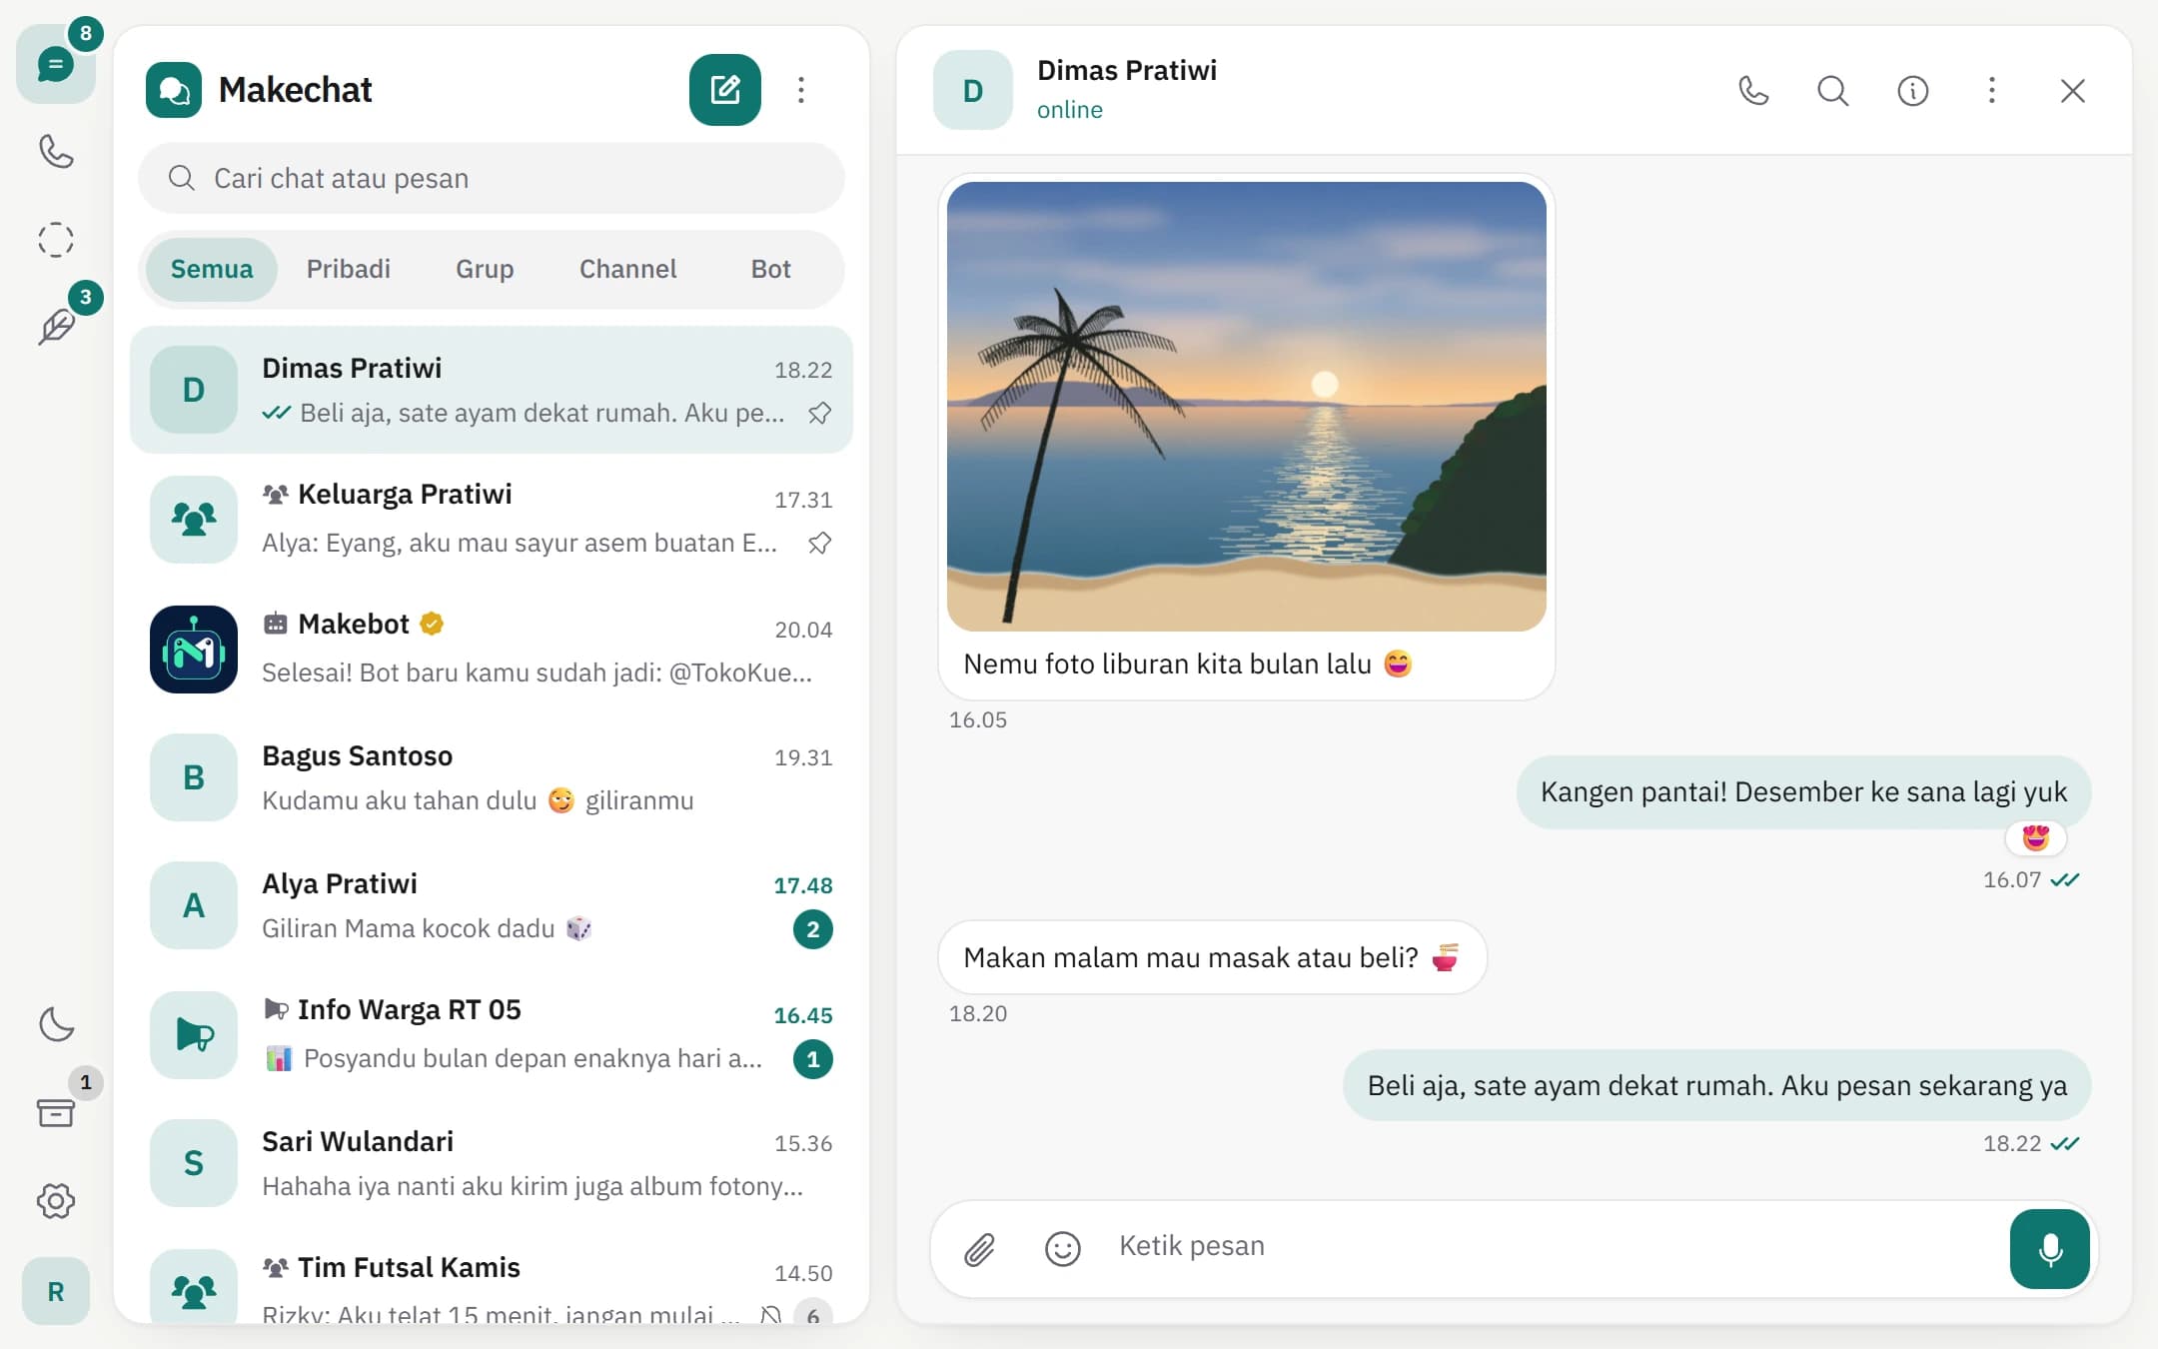This screenshot has height=1349, width=2158.
Task: Toggle the pin on the Keluarga Pratiwi chat
Action: tap(820, 543)
